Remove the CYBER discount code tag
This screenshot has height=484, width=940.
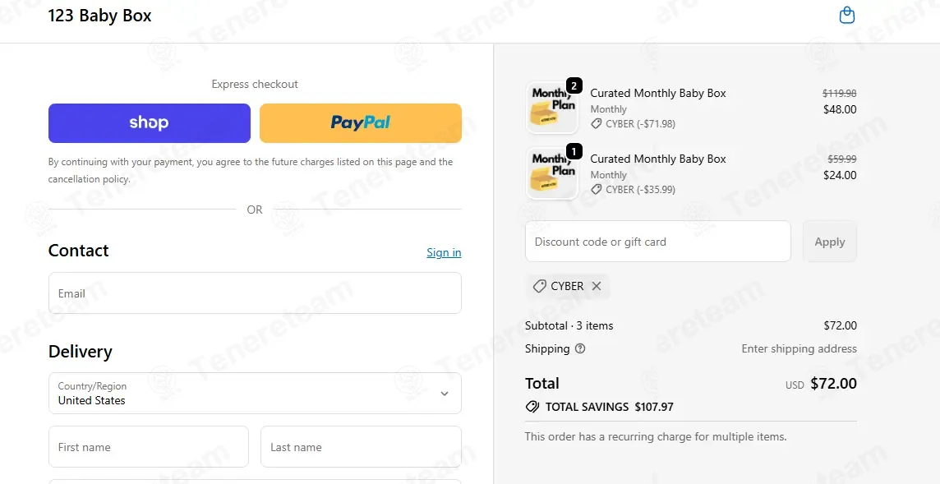596,286
